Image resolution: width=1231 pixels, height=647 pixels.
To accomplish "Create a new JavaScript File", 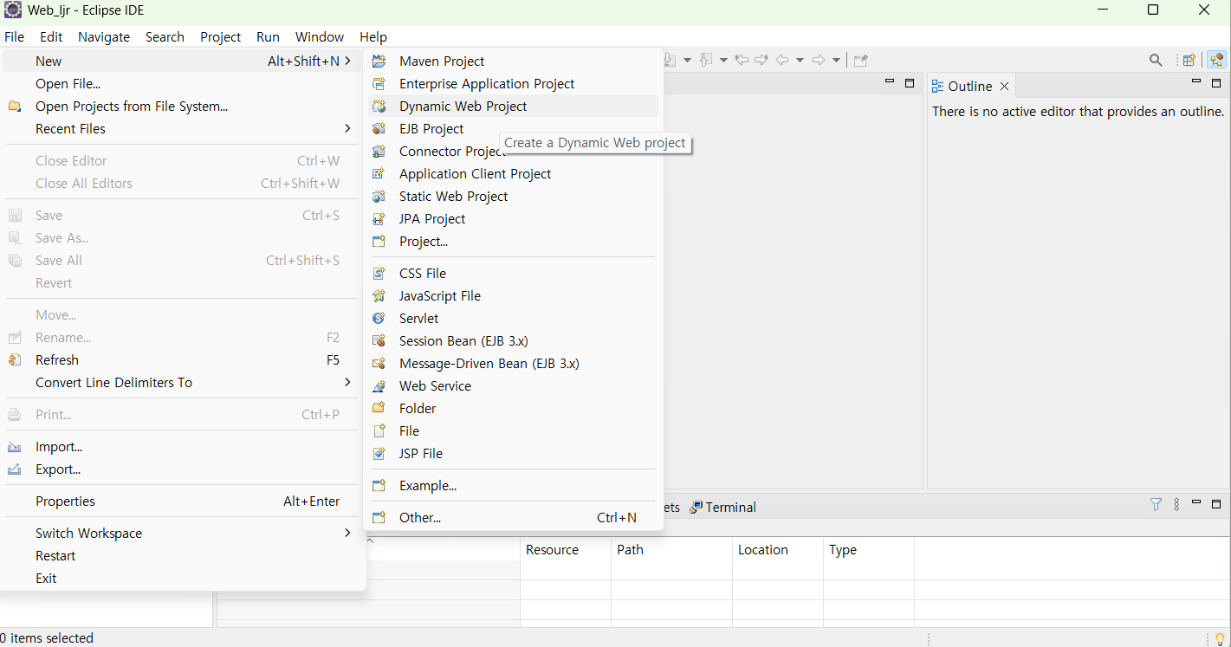I will (513, 295).
